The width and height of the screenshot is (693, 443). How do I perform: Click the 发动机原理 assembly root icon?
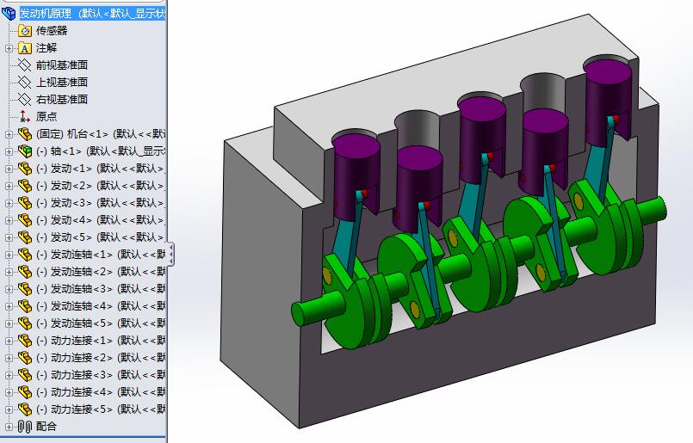(9, 14)
